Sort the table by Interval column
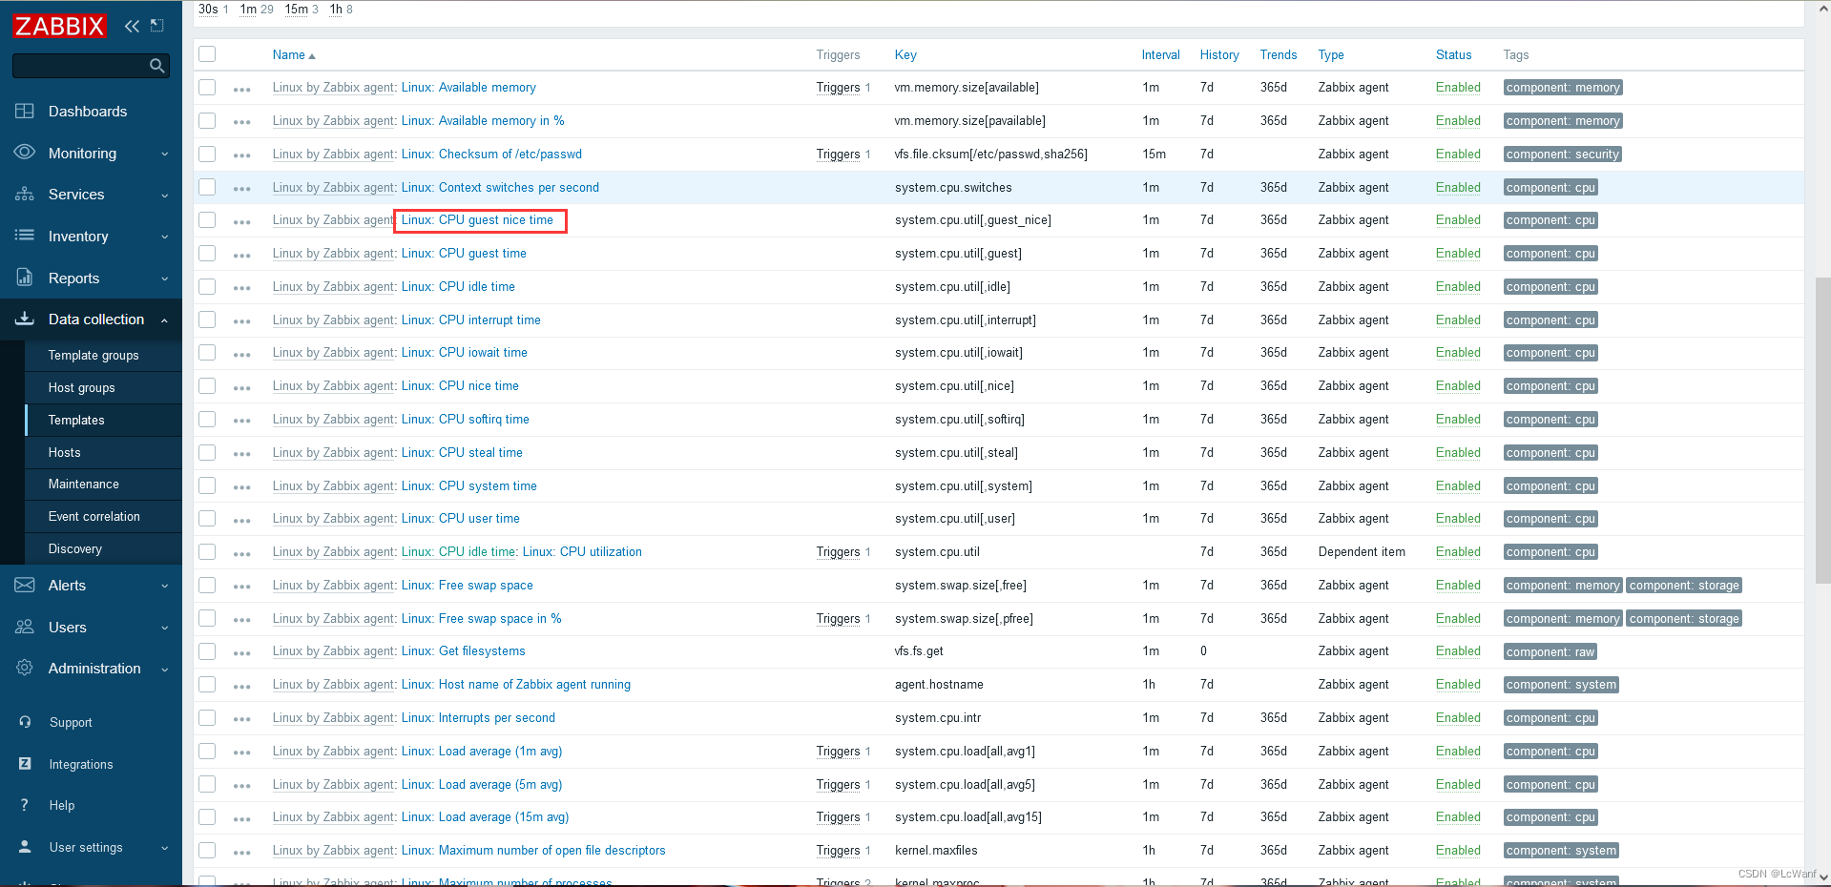Image resolution: width=1831 pixels, height=887 pixels. [x=1160, y=54]
